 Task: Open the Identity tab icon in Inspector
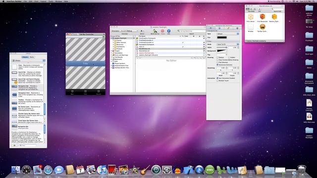237,28
